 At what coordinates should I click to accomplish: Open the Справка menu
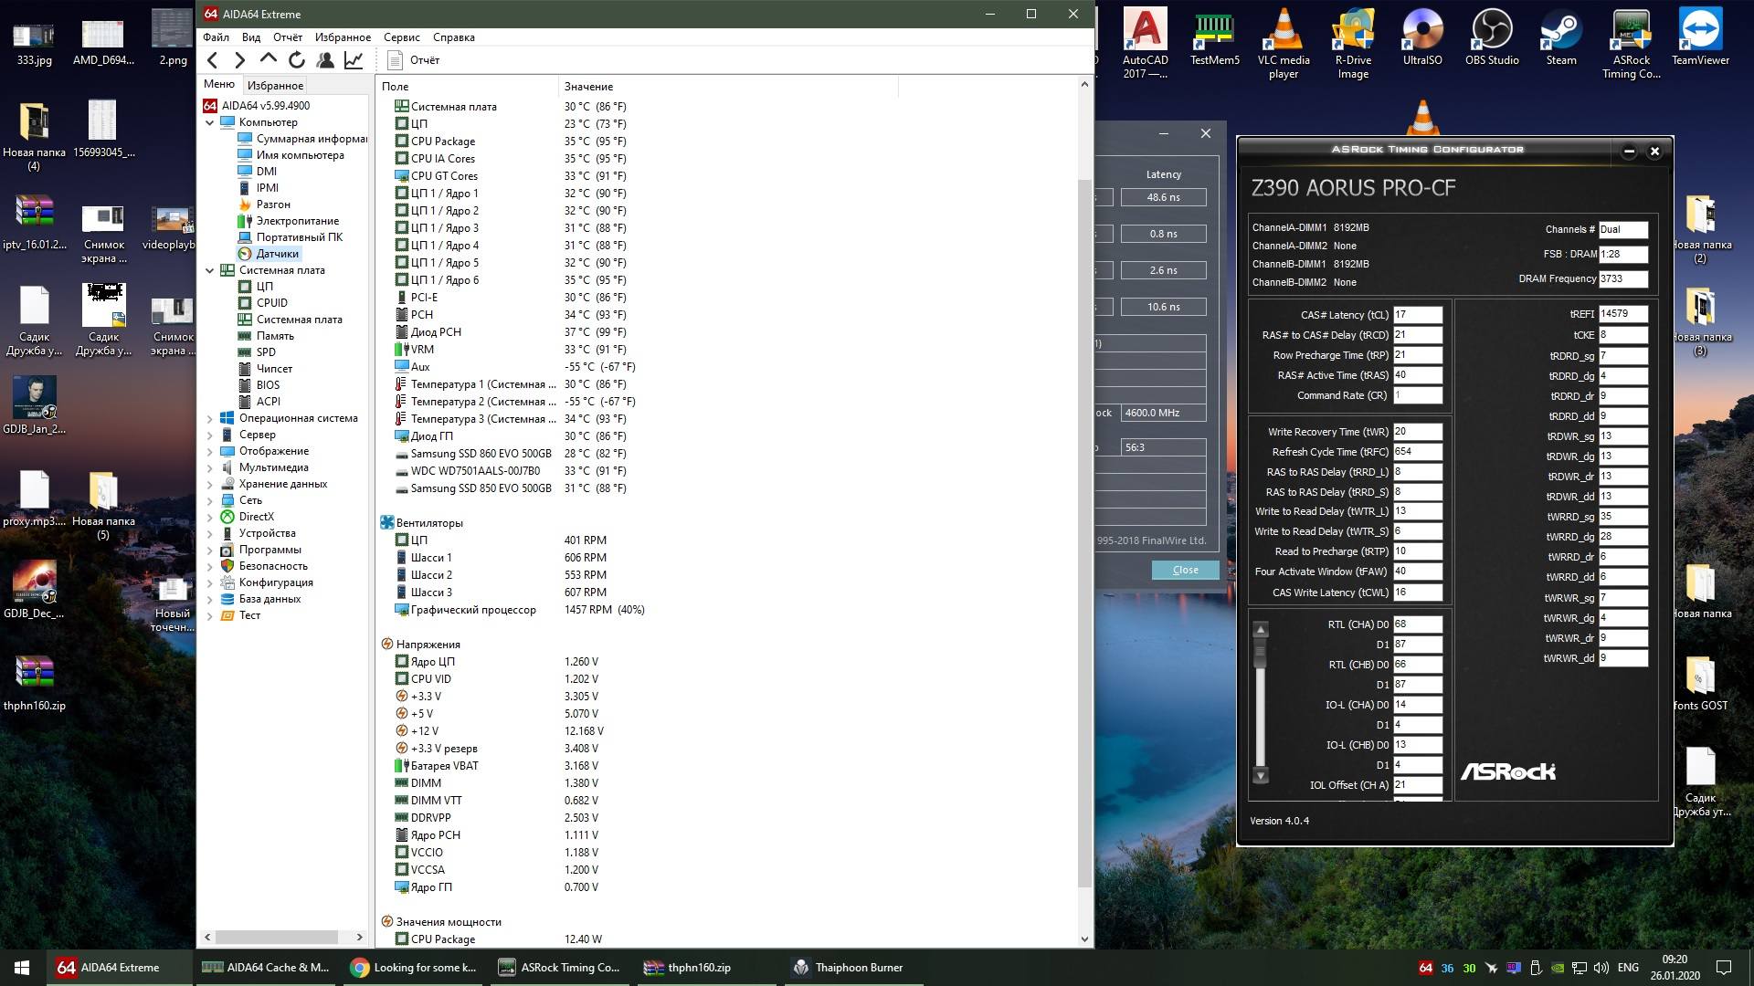coord(454,37)
